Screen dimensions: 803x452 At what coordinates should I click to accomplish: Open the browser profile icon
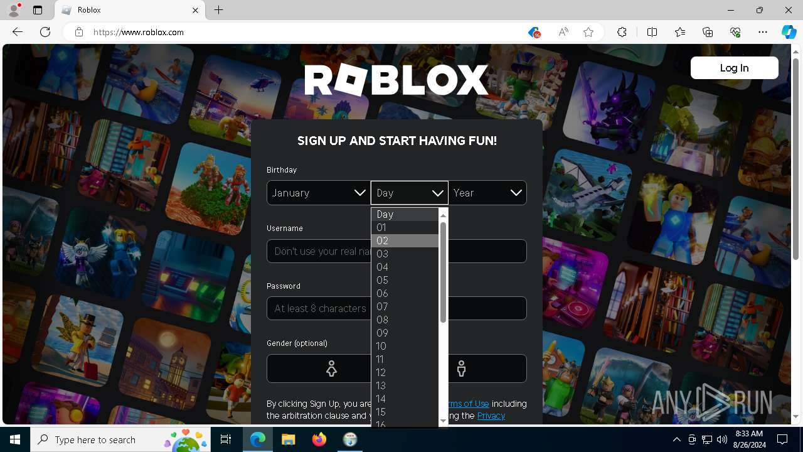(13, 10)
